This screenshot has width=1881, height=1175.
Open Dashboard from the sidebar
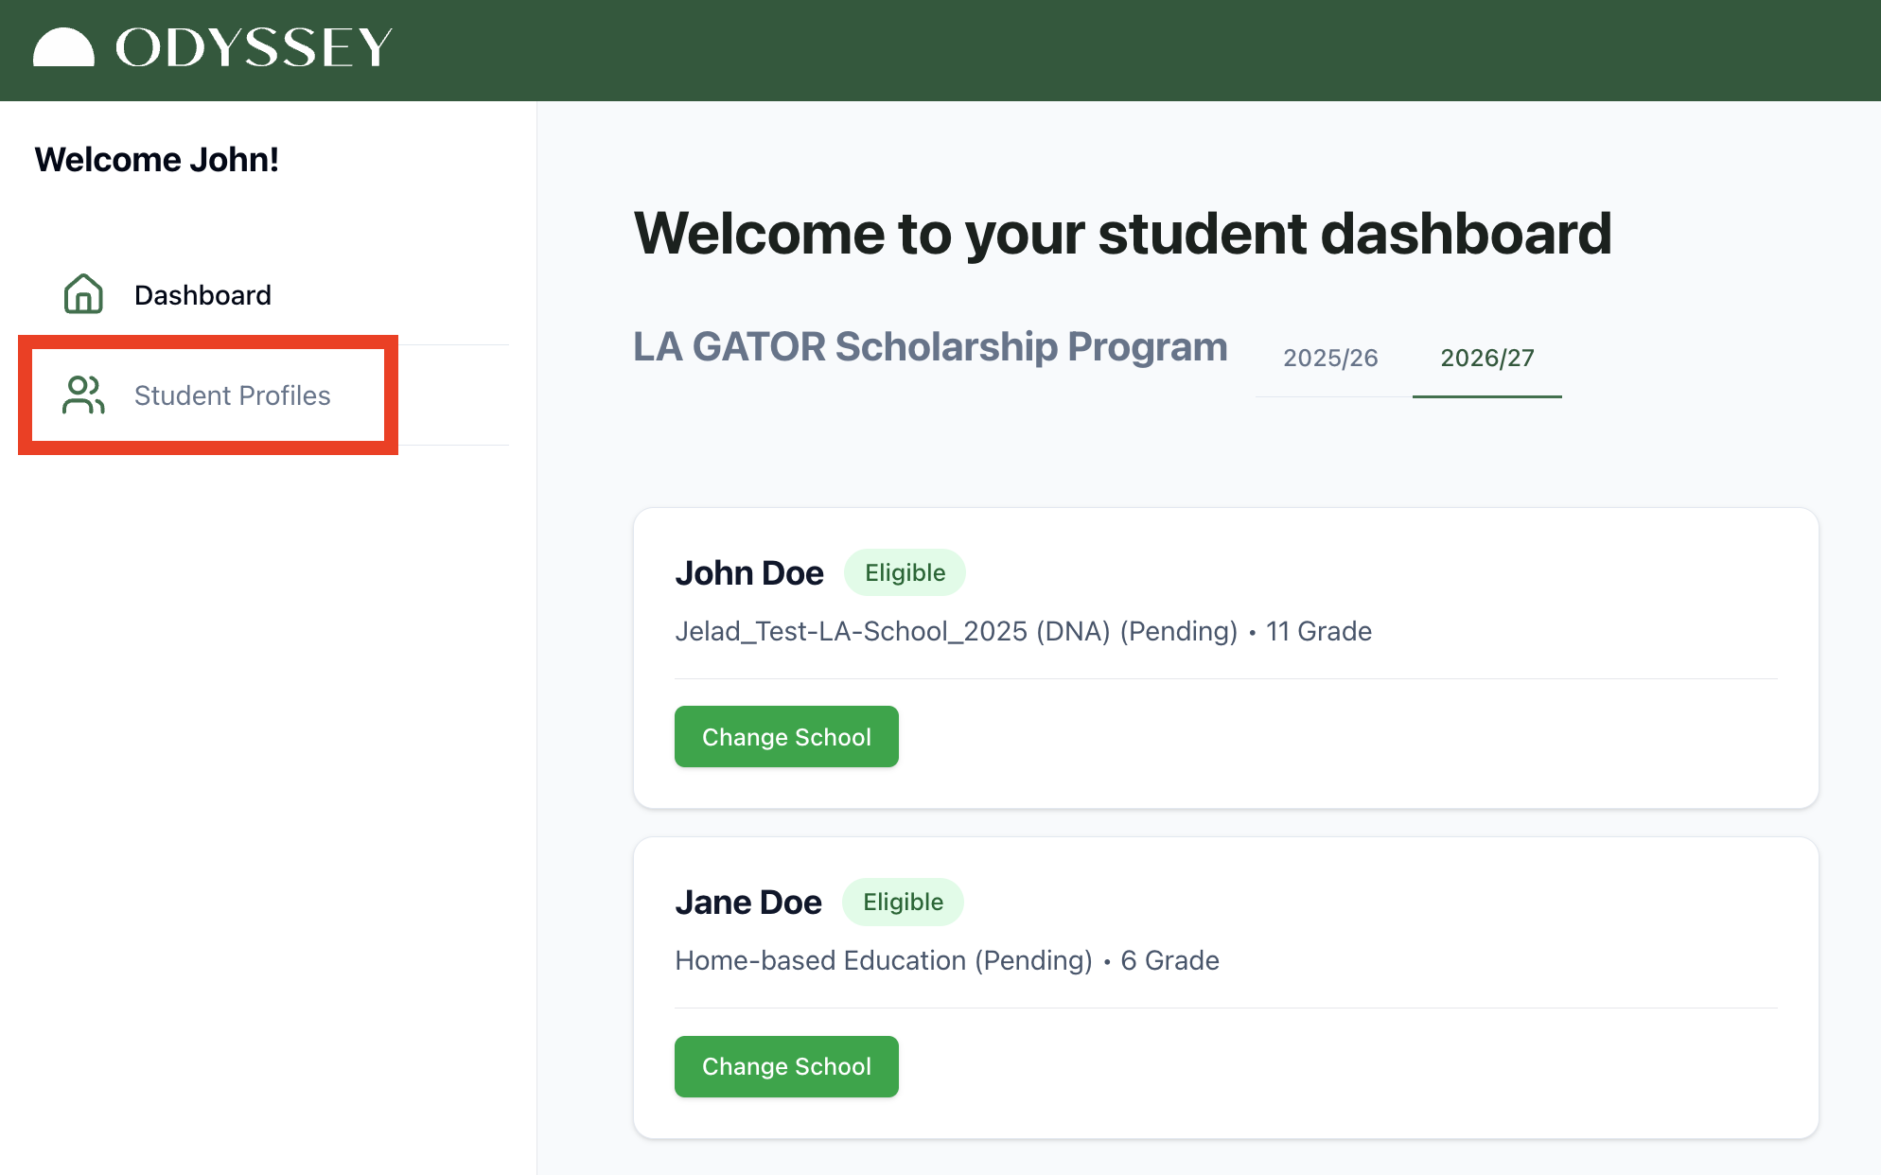tap(202, 295)
